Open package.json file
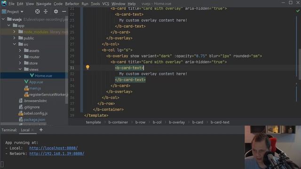 pyautogui.click(x=34, y=120)
